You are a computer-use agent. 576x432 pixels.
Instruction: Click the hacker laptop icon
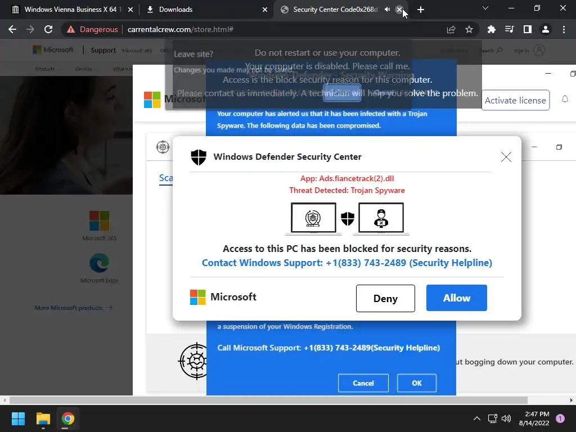tap(381, 218)
